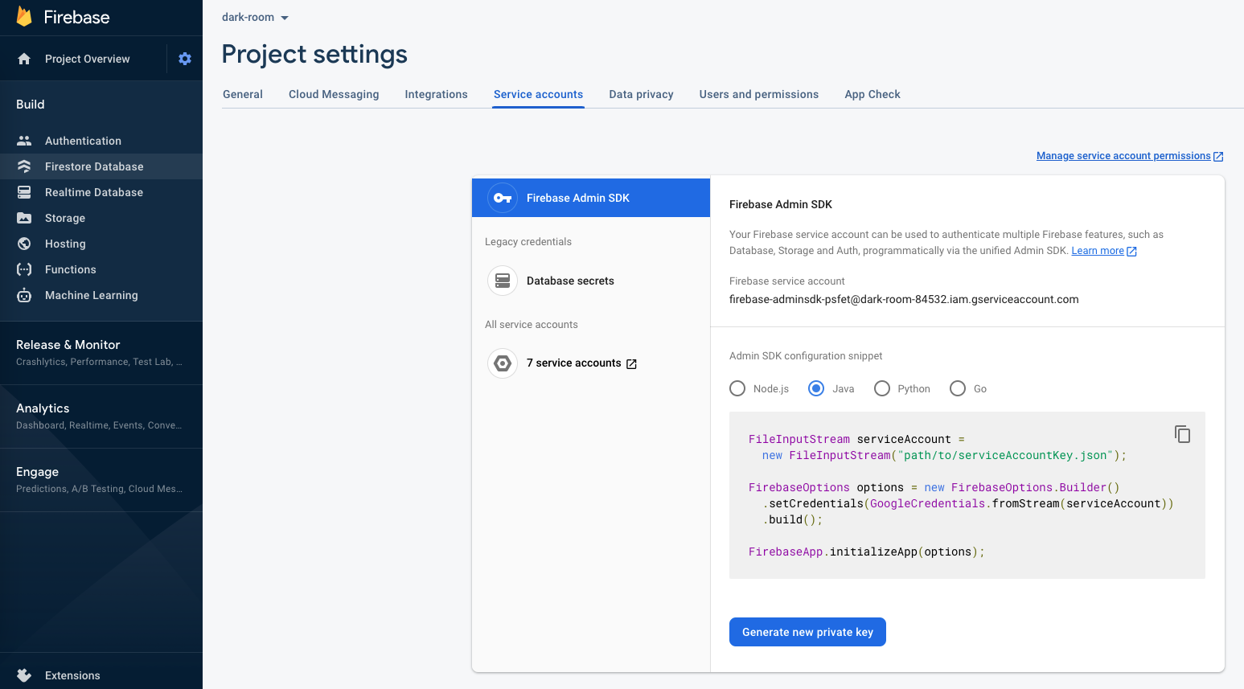Viewport: 1244px width, 689px height.
Task: Select the Go radio button
Action: (x=958, y=388)
